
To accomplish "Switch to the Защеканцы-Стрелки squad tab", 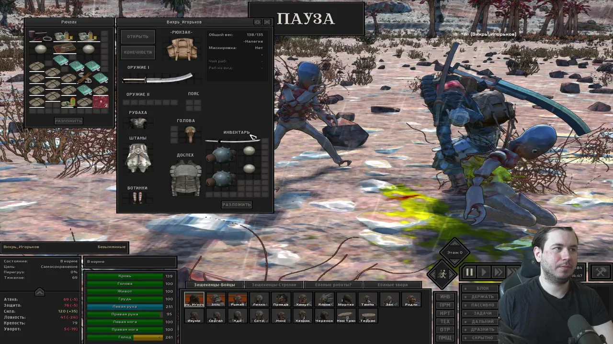I will [274, 285].
